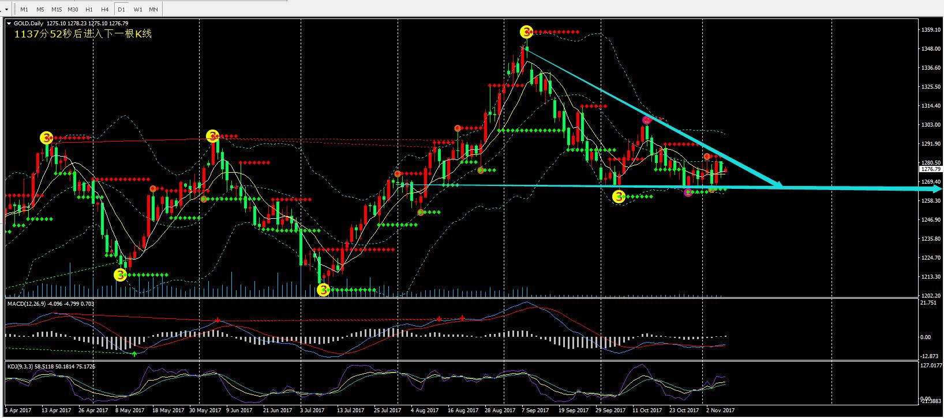The image size is (944, 418).
Task: Click the 1269.40 price axis label
Action: (930, 182)
